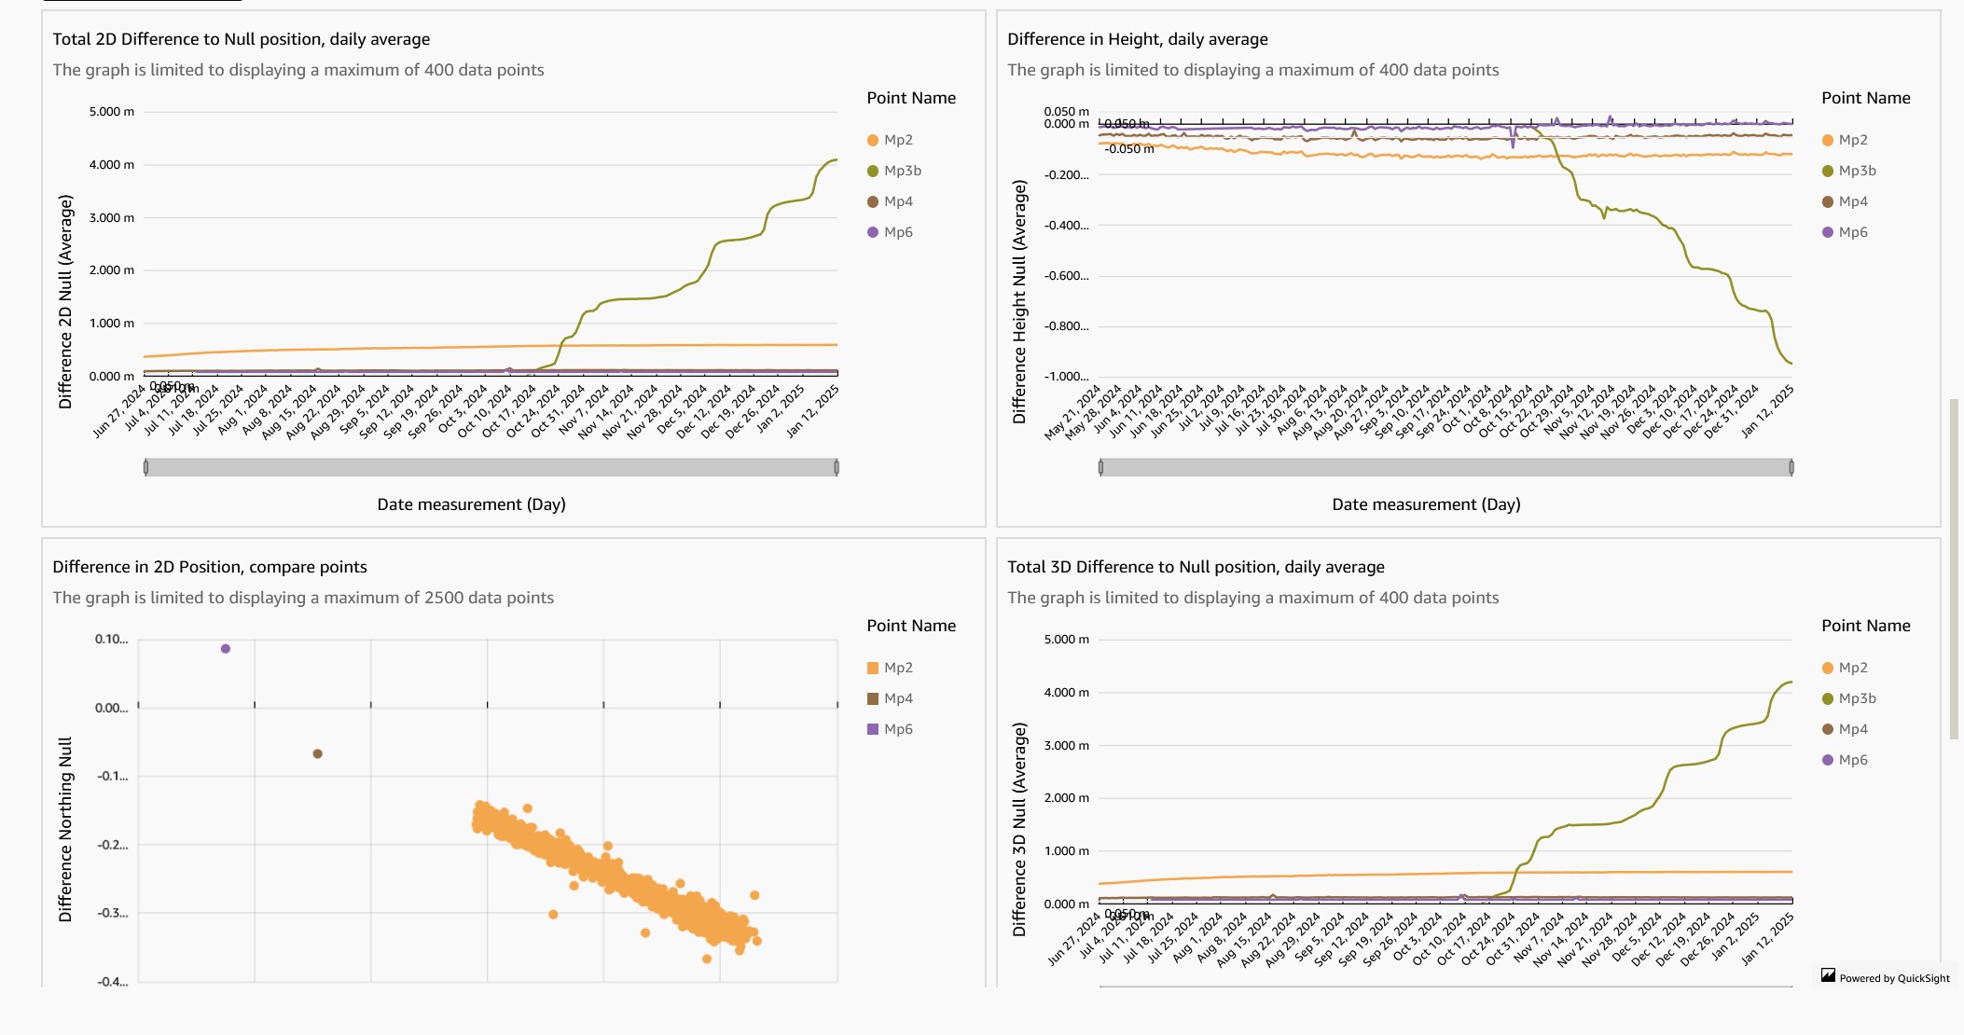Click the page vertical scrollbar thumb
The height and width of the screenshot is (1035, 1964).
click(1954, 569)
